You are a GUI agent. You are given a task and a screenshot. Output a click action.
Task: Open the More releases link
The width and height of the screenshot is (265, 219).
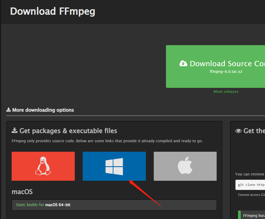pos(226,92)
